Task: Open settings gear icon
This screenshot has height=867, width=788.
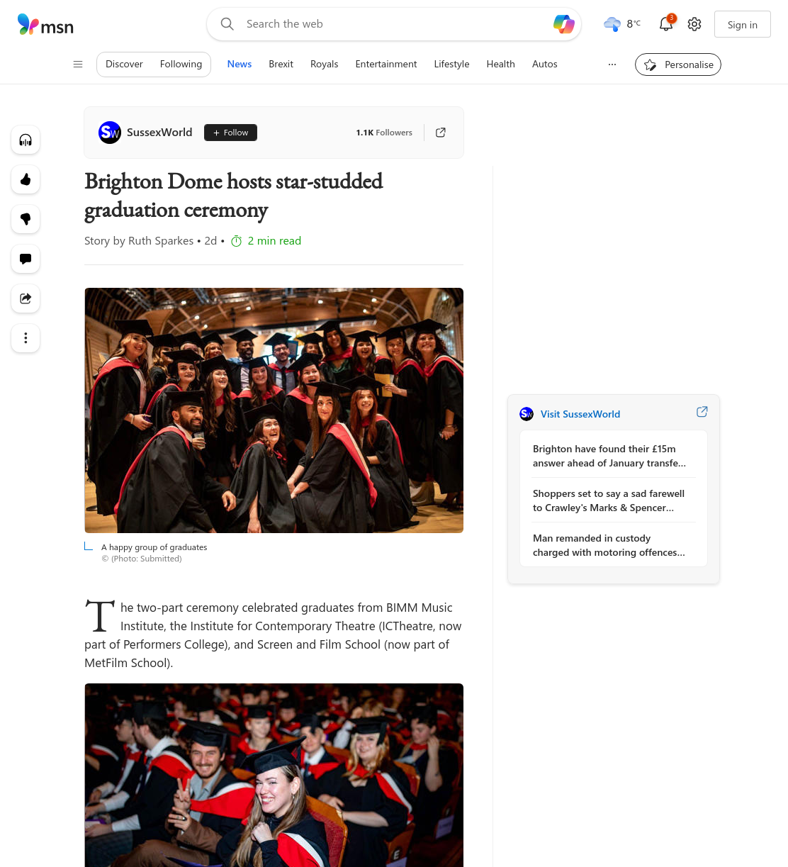Action: coord(694,24)
